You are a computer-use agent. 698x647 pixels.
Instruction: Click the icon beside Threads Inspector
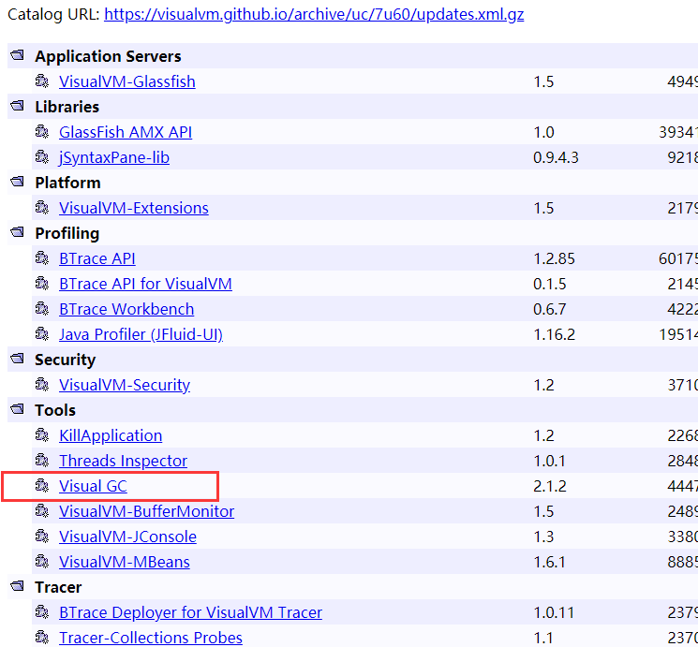click(x=41, y=461)
